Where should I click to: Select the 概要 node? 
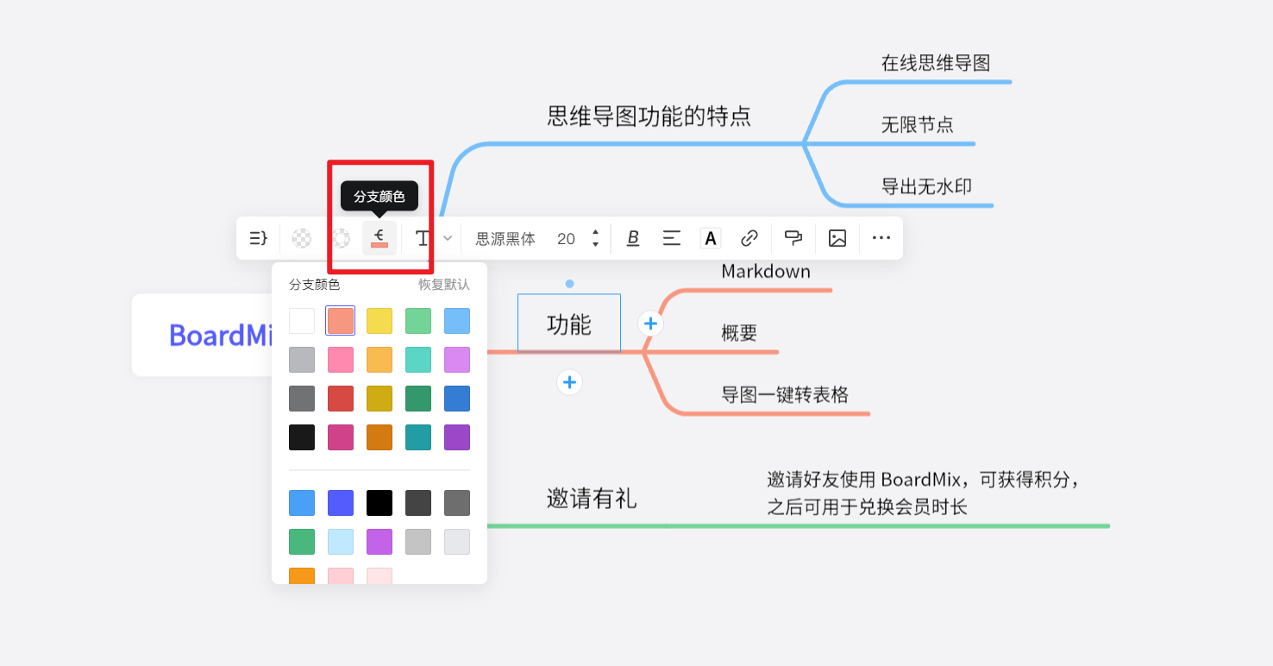click(x=739, y=333)
